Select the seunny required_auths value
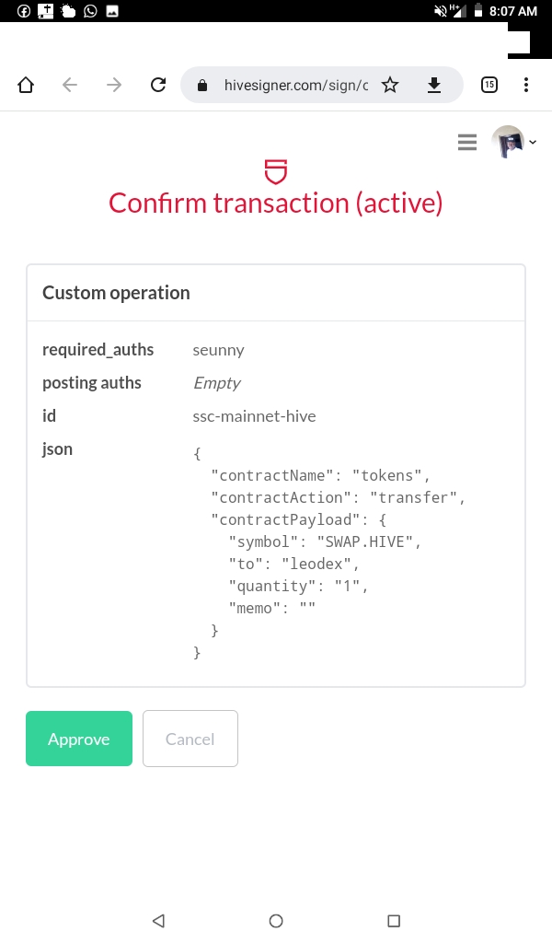The width and height of the screenshot is (552, 943). coord(218,350)
